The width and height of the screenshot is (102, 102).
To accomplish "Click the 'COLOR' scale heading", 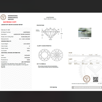I will pos(70,53).
